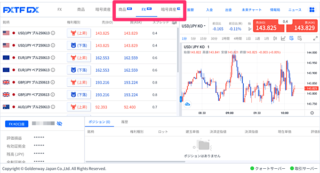This screenshot has height=173, width=320.
Task: Open the candlestick chart type selector
Action: click(275, 38)
